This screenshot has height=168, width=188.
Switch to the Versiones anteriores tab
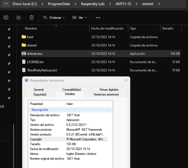pos(106,94)
